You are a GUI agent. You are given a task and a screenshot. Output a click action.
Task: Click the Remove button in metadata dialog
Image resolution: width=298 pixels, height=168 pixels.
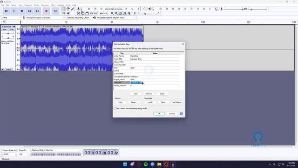pyautogui.click(x=149, y=94)
